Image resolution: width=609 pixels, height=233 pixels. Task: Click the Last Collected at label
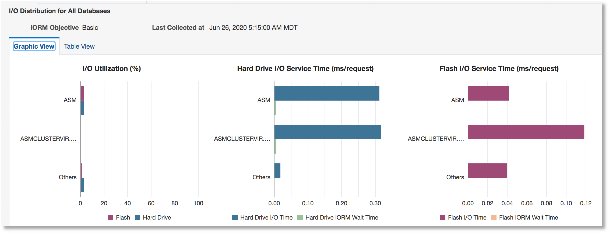(x=178, y=28)
